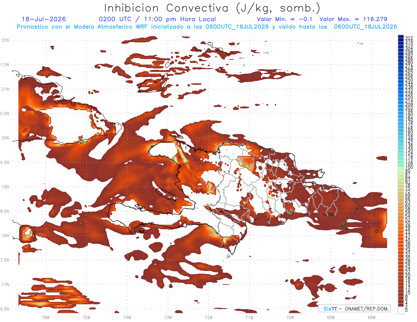Click the colorbar value 250

409,80
